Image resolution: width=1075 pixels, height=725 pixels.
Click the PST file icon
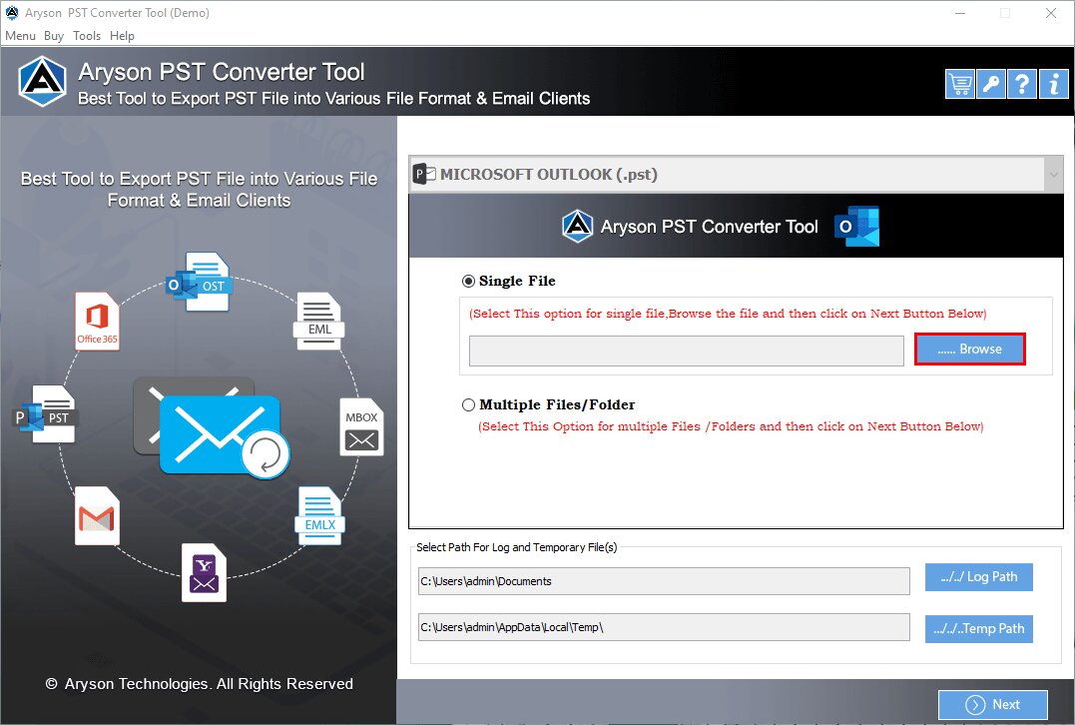click(47, 413)
